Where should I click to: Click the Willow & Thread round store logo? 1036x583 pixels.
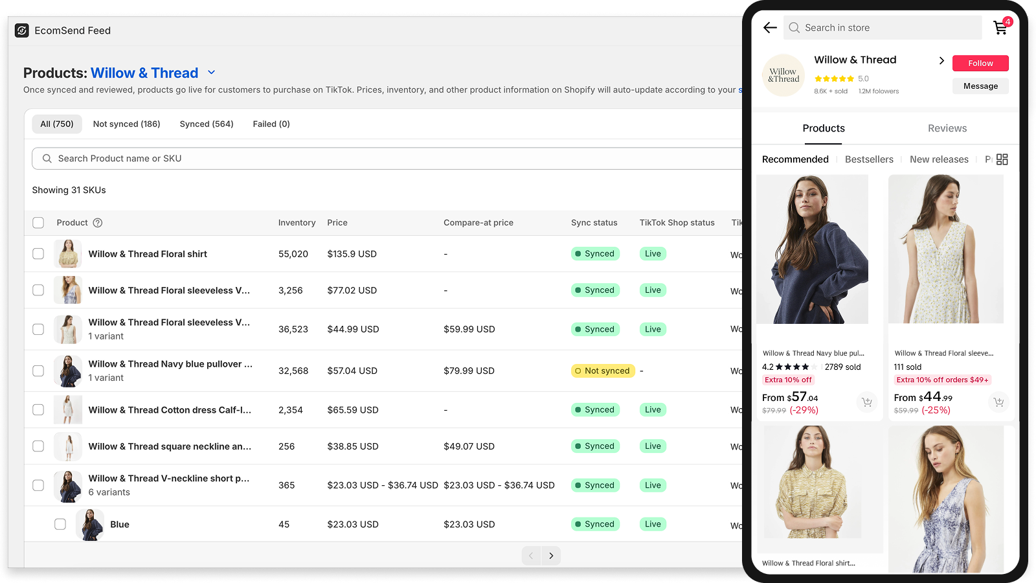click(x=783, y=76)
